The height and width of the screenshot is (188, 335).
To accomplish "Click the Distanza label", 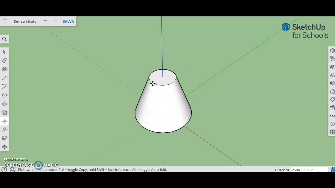I will [282, 170].
